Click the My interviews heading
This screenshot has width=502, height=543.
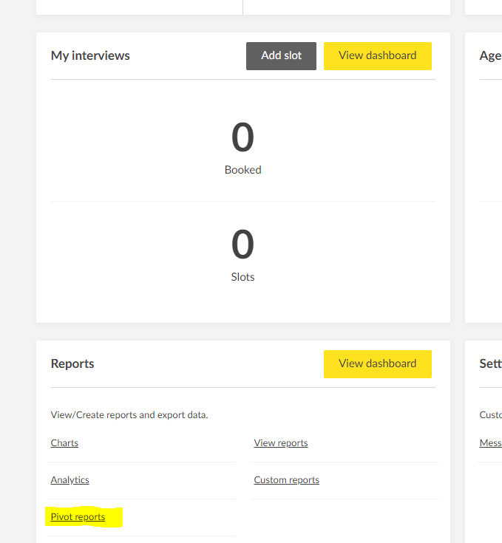[x=90, y=56]
